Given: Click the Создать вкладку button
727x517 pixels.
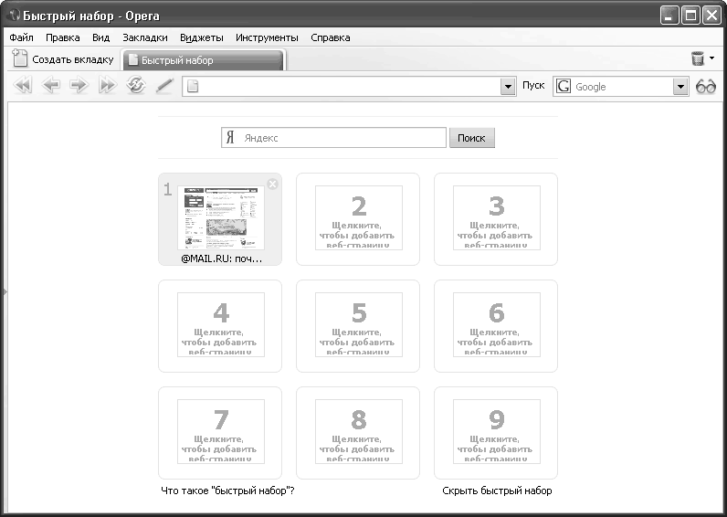Looking at the screenshot, I should [64, 60].
